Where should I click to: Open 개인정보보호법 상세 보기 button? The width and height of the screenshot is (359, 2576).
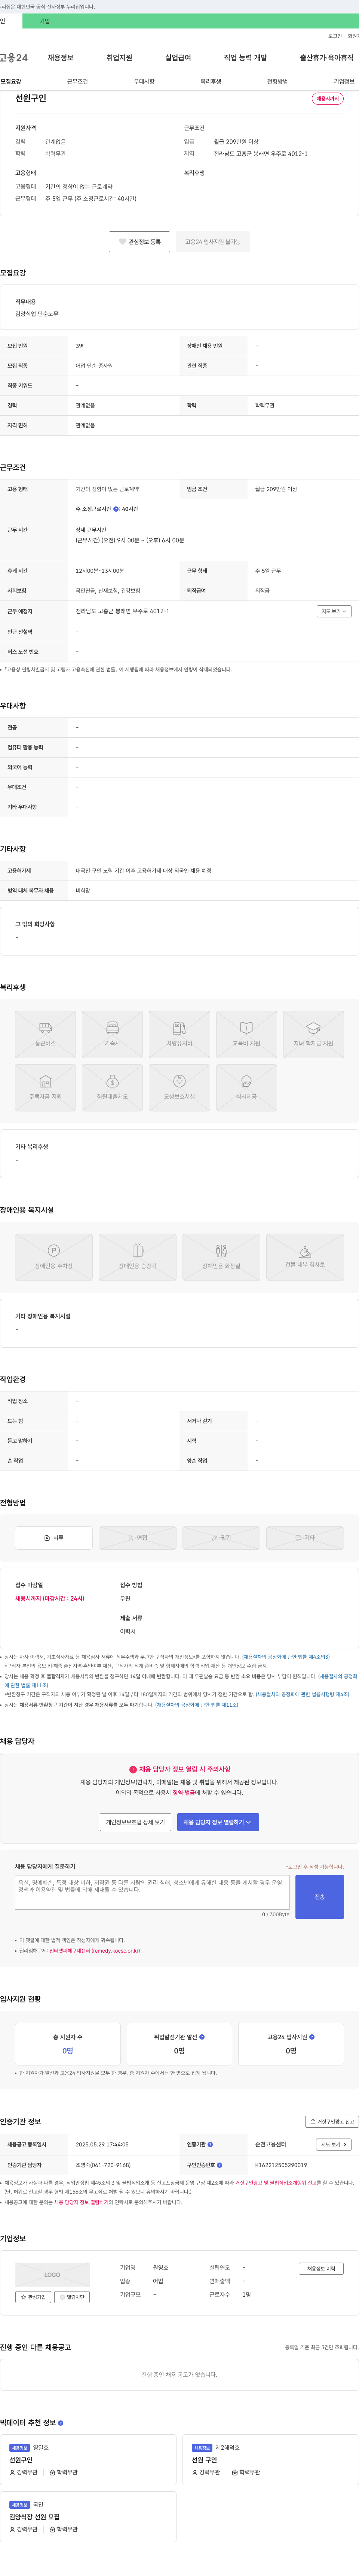[136, 1822]
